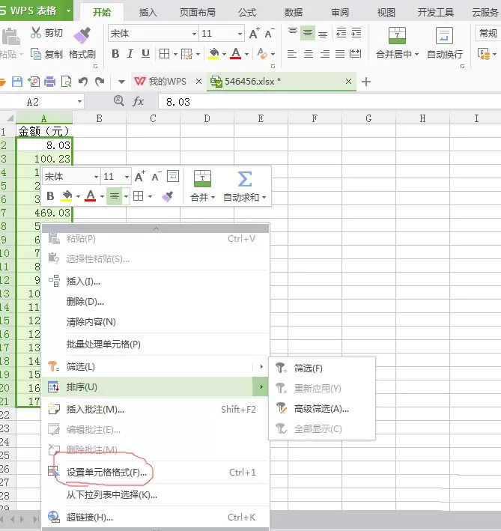The height and width of the screenshot is (531, 501).
Task: Open the 插入 ribbon tab
Action: coord(148,13)
